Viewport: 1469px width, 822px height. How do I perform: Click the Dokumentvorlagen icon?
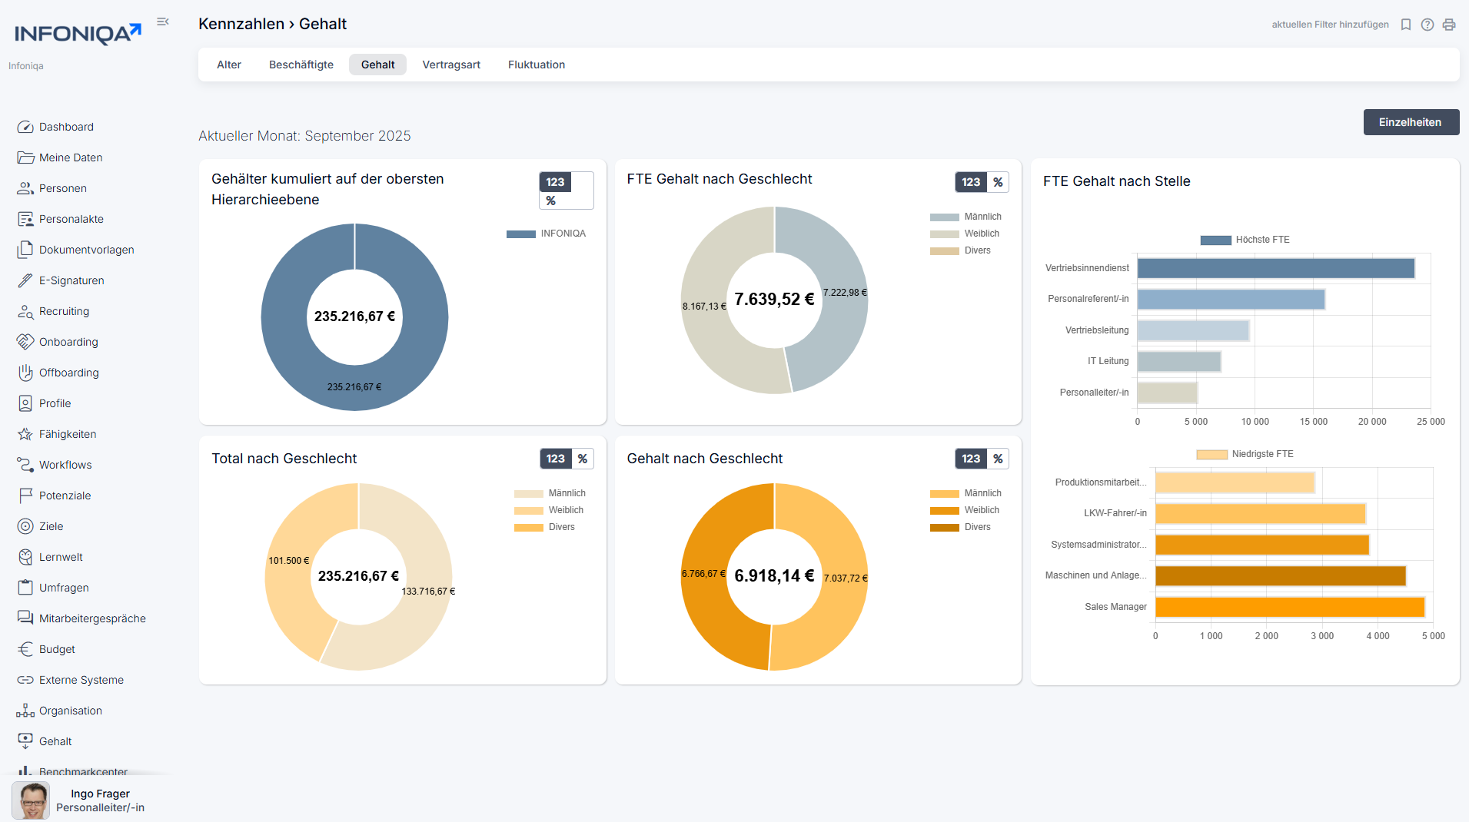pyautogui.click(x=25, y=250)
